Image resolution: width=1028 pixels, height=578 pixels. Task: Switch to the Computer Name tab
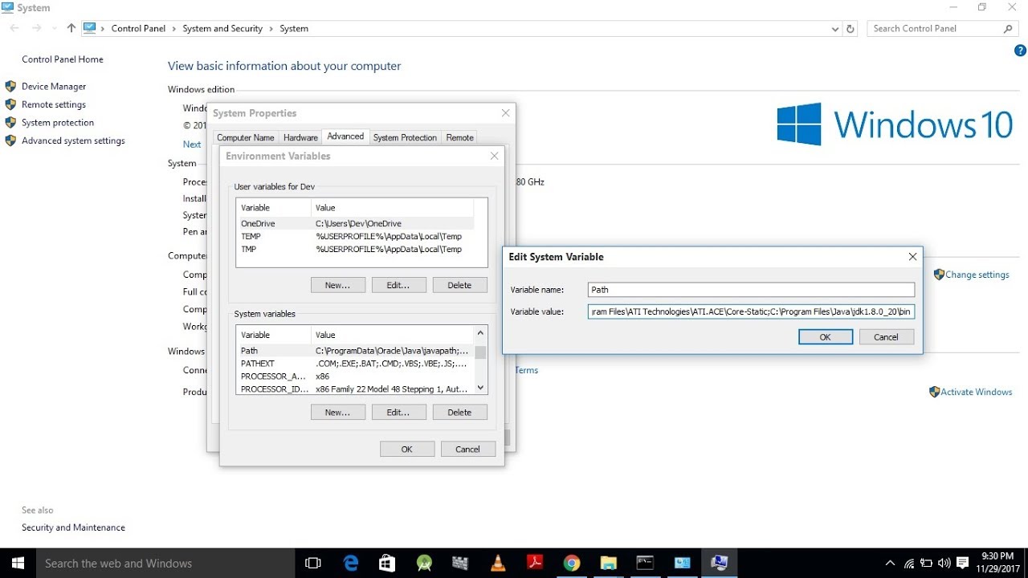click(246, 137)
